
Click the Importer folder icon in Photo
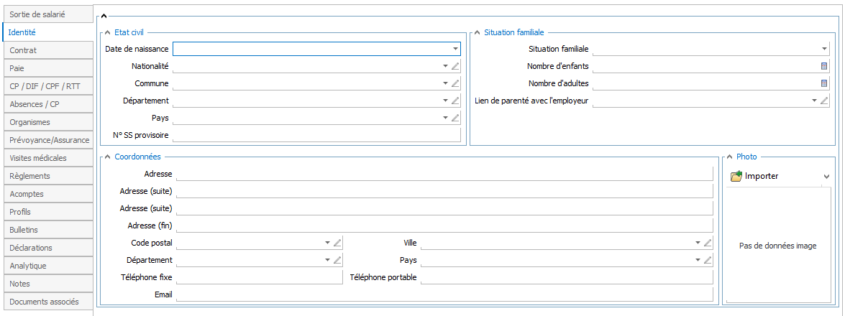(x=736, y=176)
